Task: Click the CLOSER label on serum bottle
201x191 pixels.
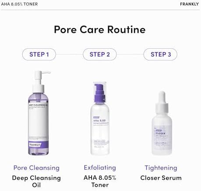Action: tap(160, 134)
